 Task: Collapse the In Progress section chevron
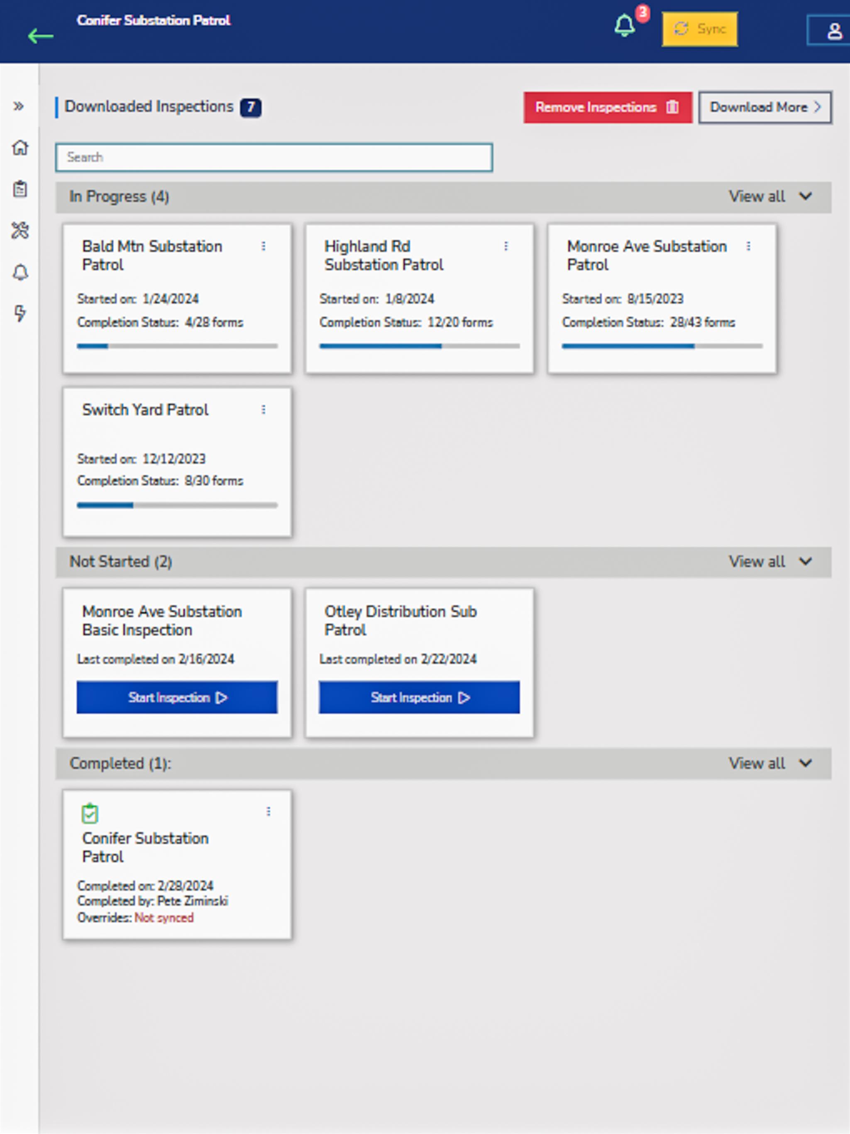(806, 196)
